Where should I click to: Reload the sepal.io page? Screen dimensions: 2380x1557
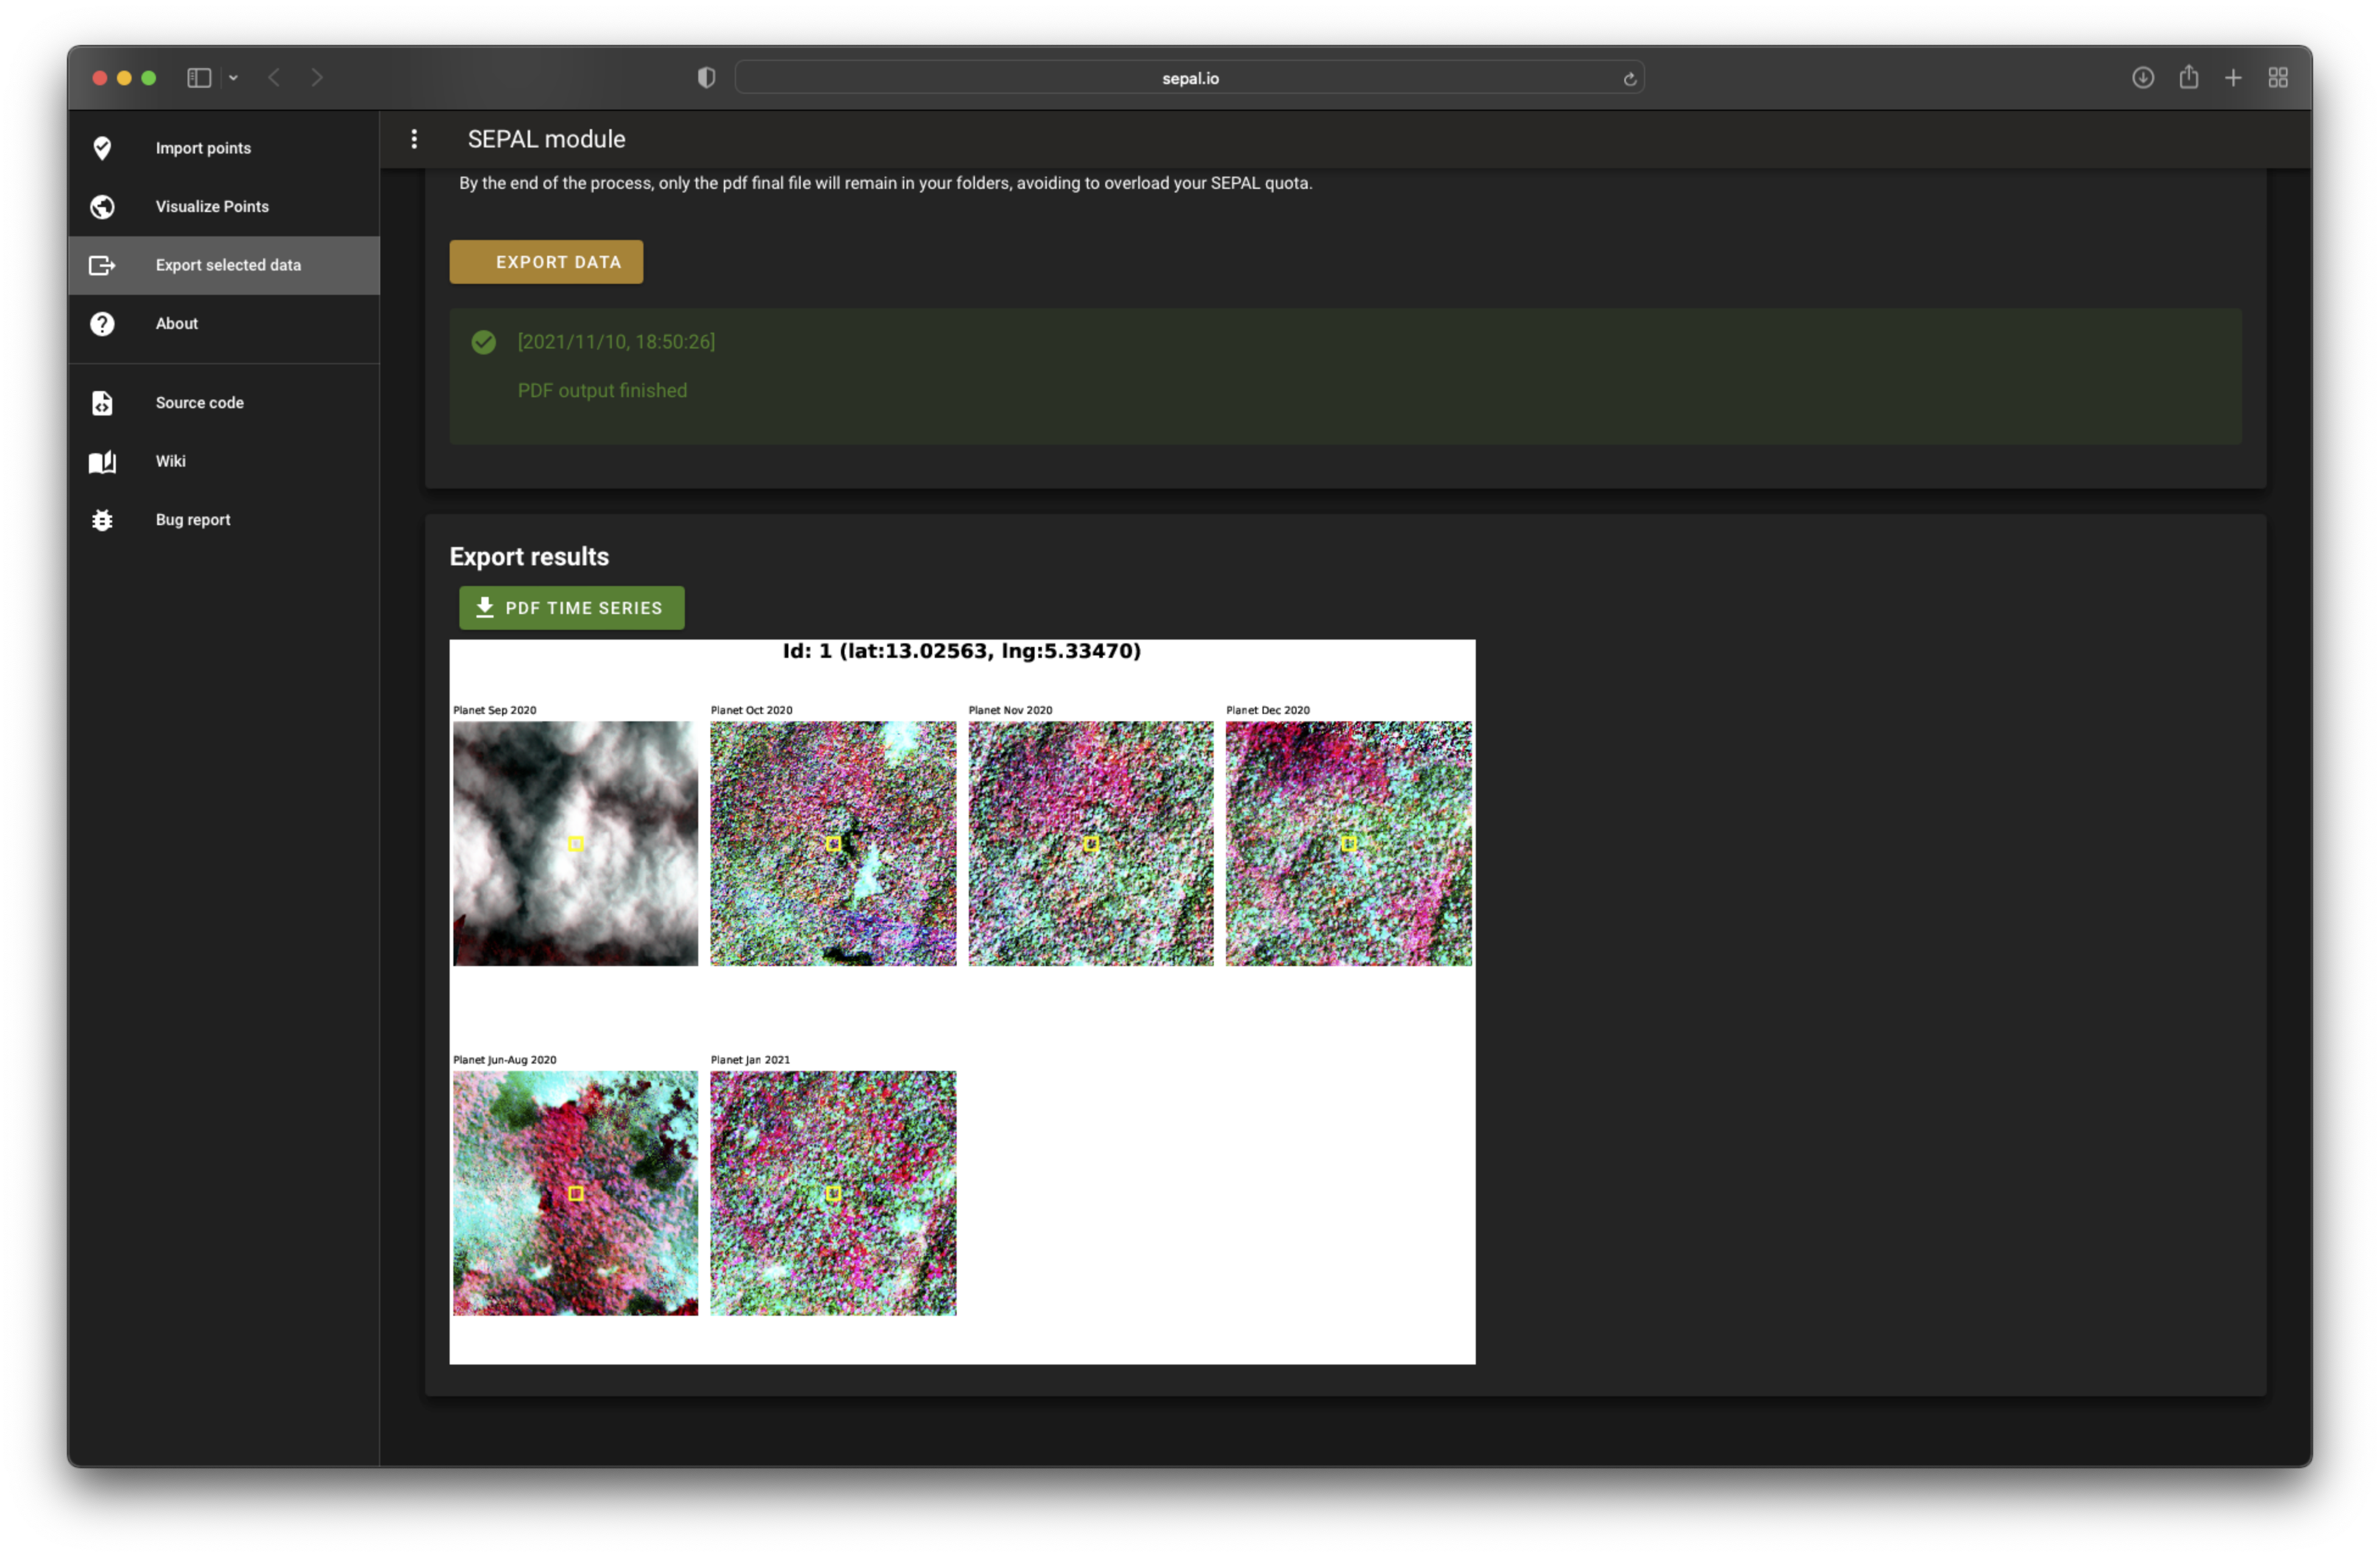1629,78
